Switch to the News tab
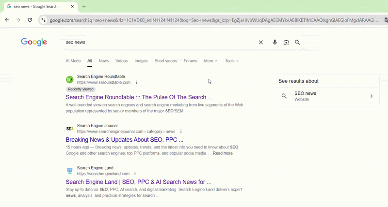The width and height of the screenshot is (388, 207). (104, 61)
